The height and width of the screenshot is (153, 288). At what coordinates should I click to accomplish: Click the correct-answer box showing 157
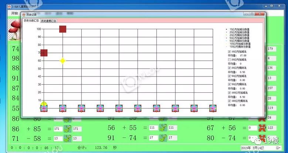tap(272, 88)
